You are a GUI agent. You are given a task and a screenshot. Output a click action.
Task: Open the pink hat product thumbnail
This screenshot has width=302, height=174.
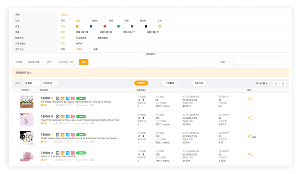[x=27, y=156]
